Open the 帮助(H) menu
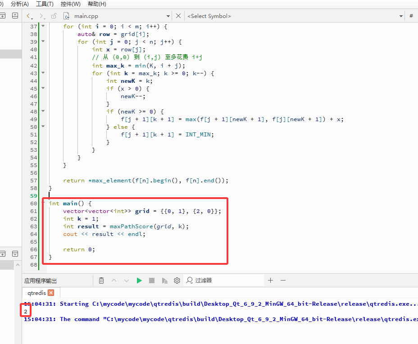Image resolution: width=418 pixels, height=344 pixels. (97, 4)
